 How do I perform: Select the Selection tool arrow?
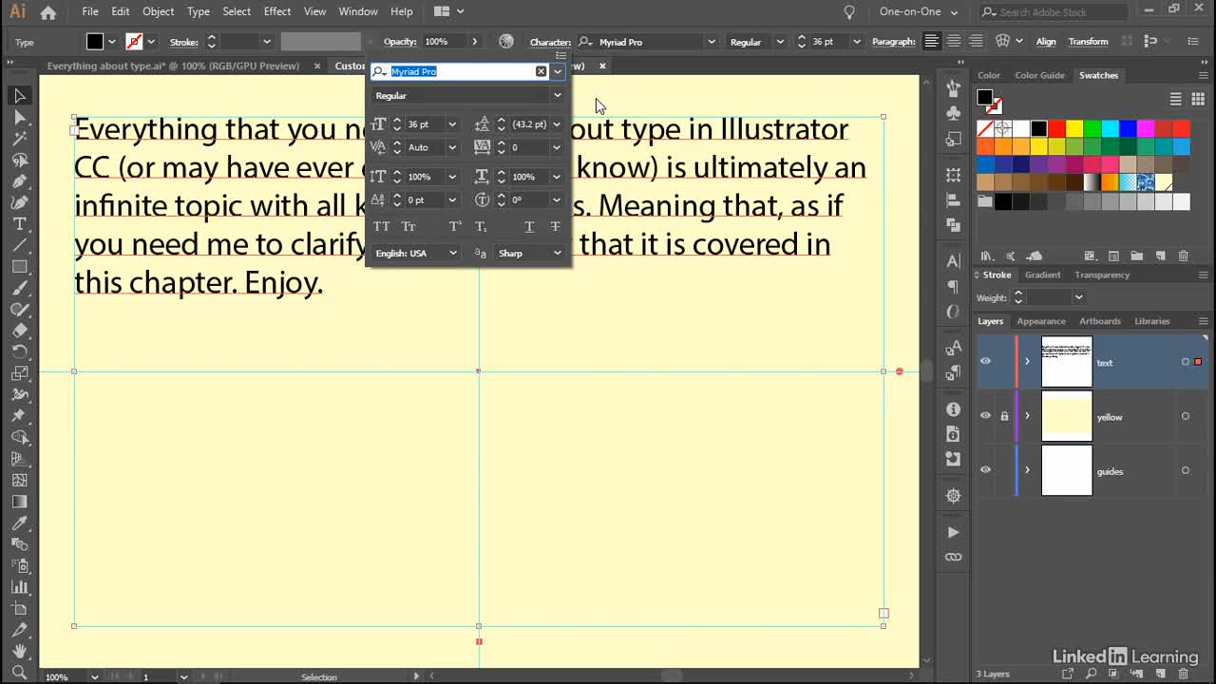point(19,96)
